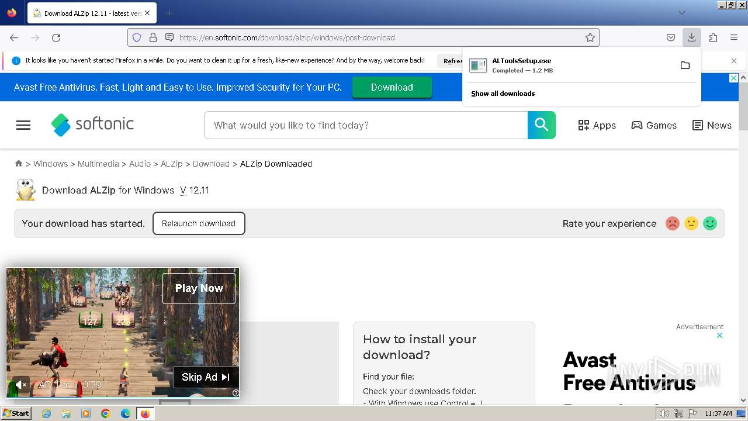Skip the video ad
The image size is (748, 421).
point(206,377)
